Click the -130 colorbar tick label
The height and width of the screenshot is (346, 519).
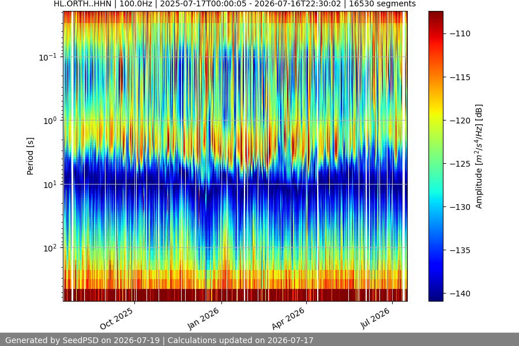460,207
